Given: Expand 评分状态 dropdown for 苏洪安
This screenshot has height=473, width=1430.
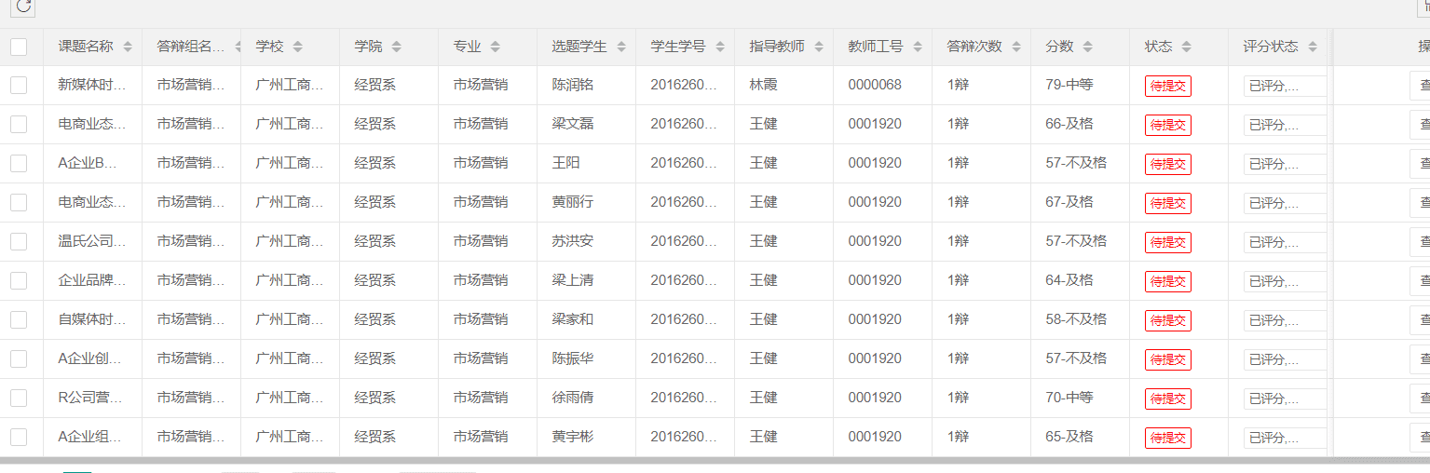Looking at the screenshot, I should [1284, 242].
